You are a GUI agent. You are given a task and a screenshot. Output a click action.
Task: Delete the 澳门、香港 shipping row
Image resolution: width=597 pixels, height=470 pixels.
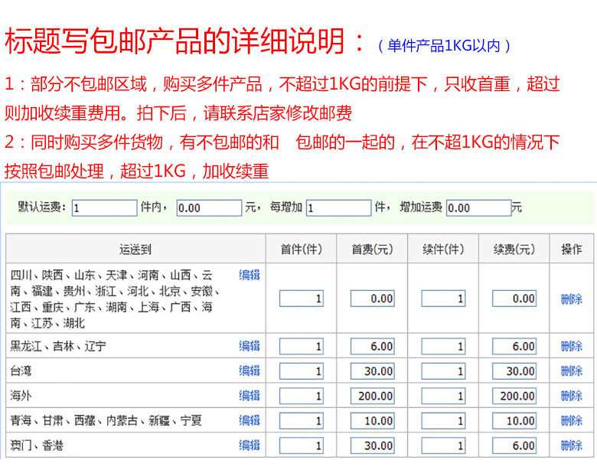click(x=572, y=446)
